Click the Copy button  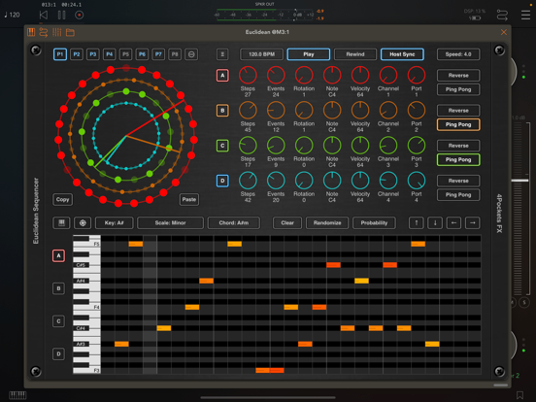62,199
